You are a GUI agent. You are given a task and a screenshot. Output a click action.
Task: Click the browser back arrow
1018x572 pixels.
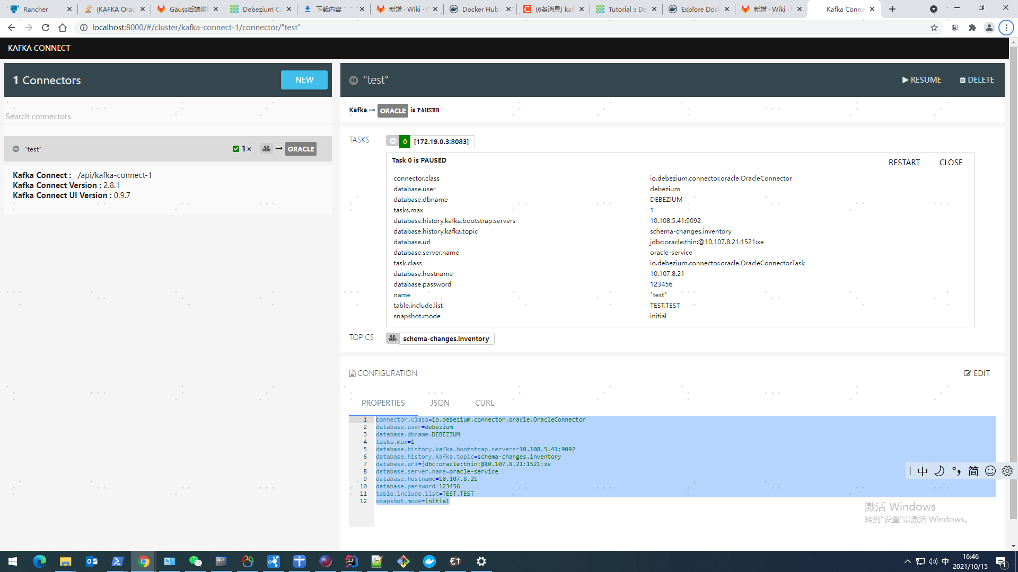coord(12,28)
